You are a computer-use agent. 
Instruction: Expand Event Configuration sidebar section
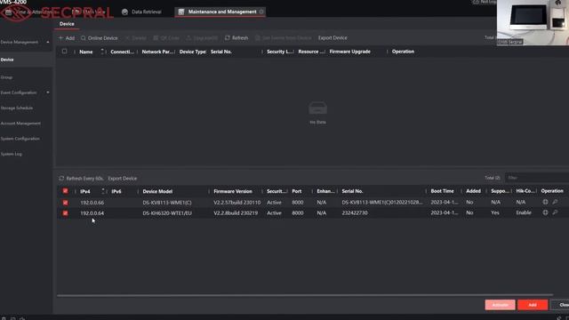pos(48,92)
